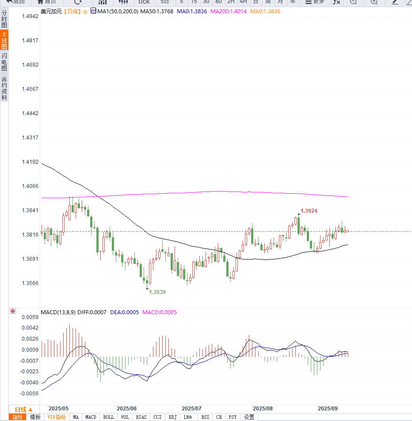Click the 1.3924 high price marker

pos(309,211)
